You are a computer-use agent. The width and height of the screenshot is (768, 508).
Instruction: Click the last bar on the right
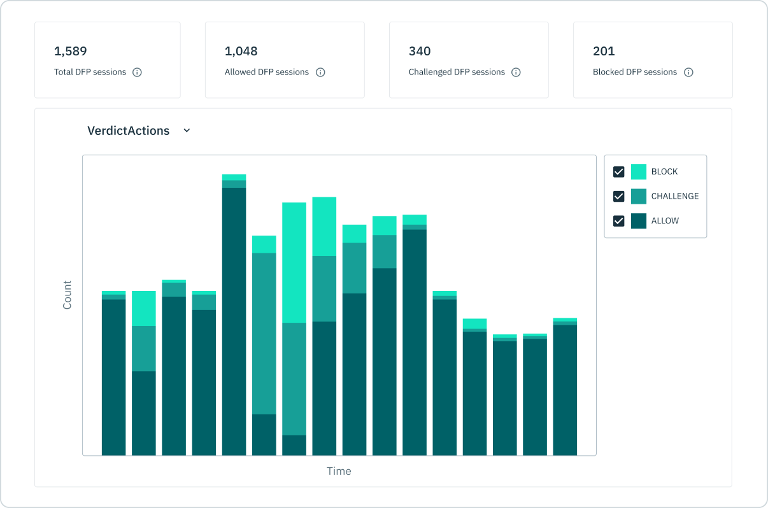tap(565, 387)
